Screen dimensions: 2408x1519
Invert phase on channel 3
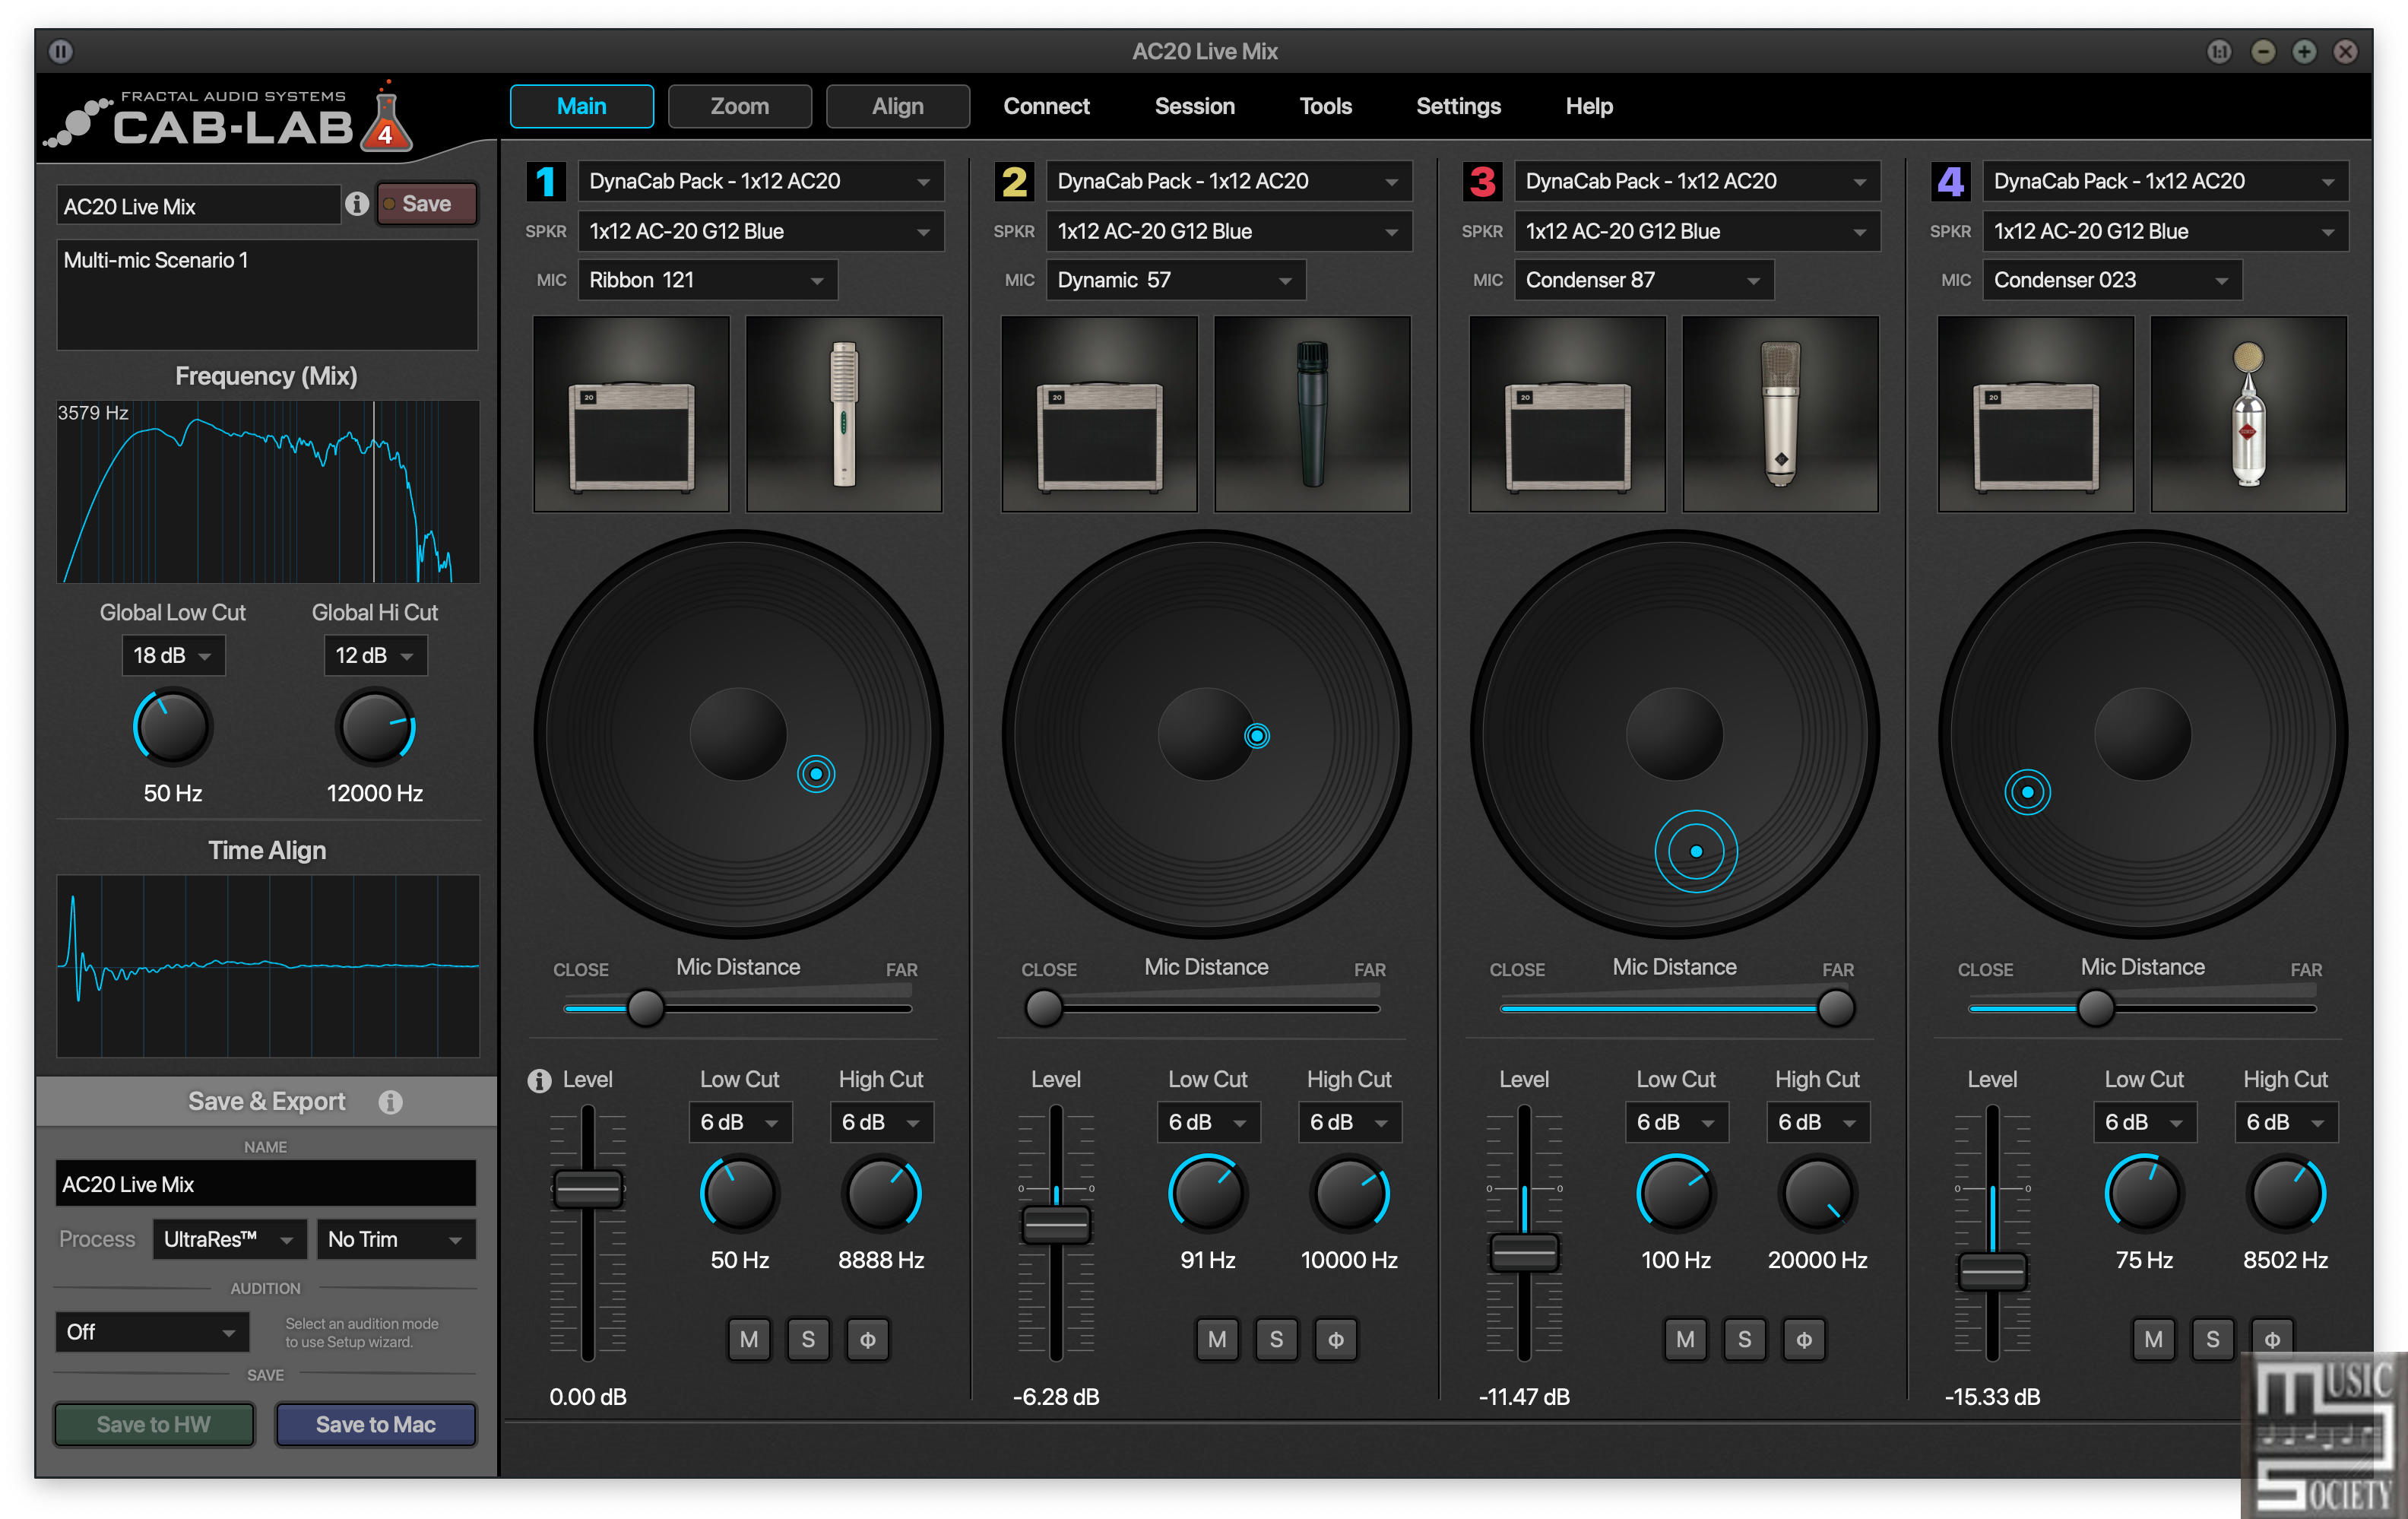coord(1803,1339)
